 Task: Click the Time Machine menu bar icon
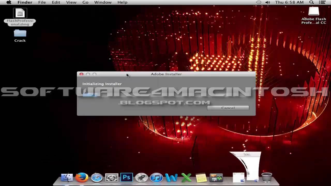pyautogui.click(x=258, y=2)
